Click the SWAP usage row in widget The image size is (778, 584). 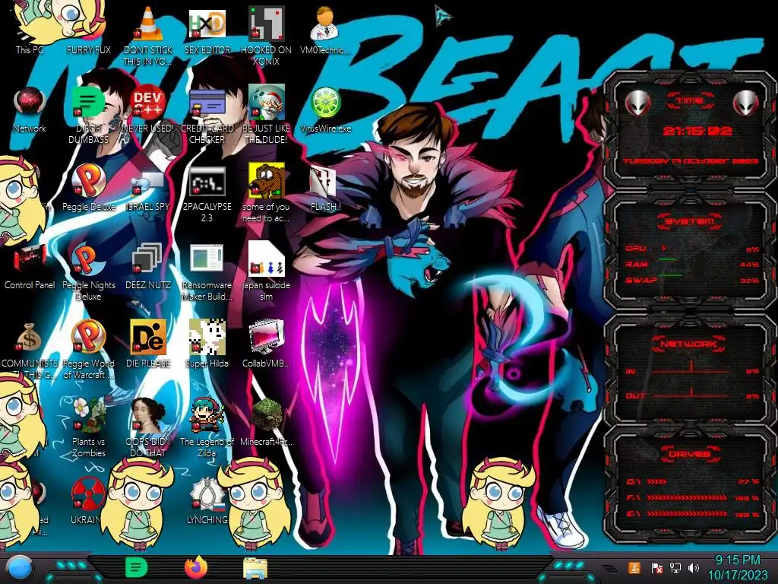click(693, 280)
